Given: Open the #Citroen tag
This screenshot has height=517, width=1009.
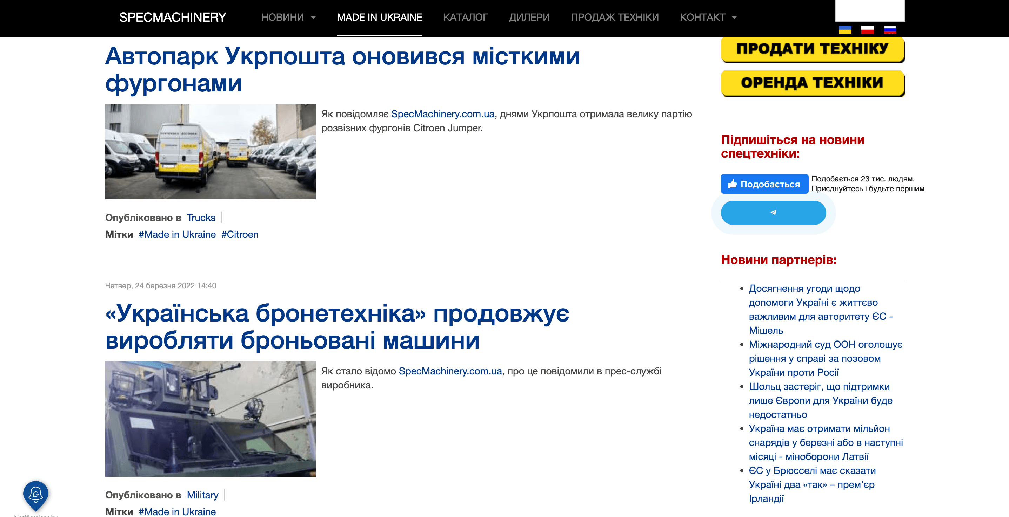Looking at the screenshot, I should [x=240, y=235].
